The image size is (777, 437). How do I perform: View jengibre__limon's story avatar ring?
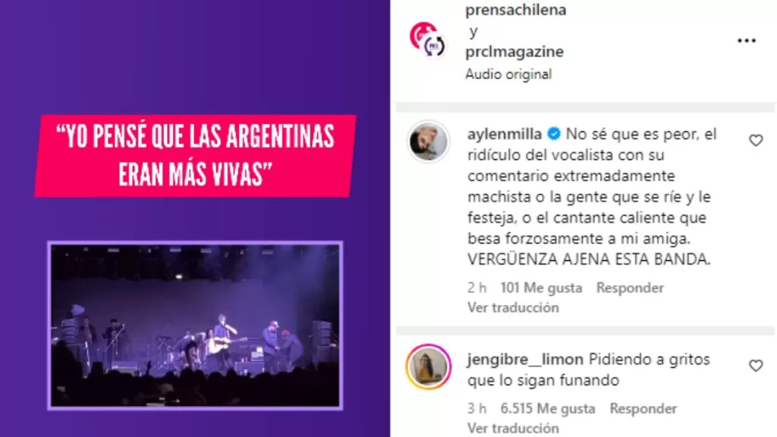(428, 366)
